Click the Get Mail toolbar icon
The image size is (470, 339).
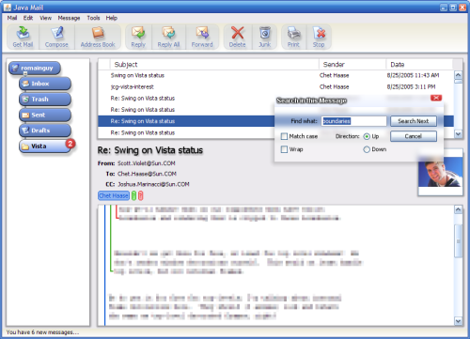pyautogui.click(x=23, y=37)
